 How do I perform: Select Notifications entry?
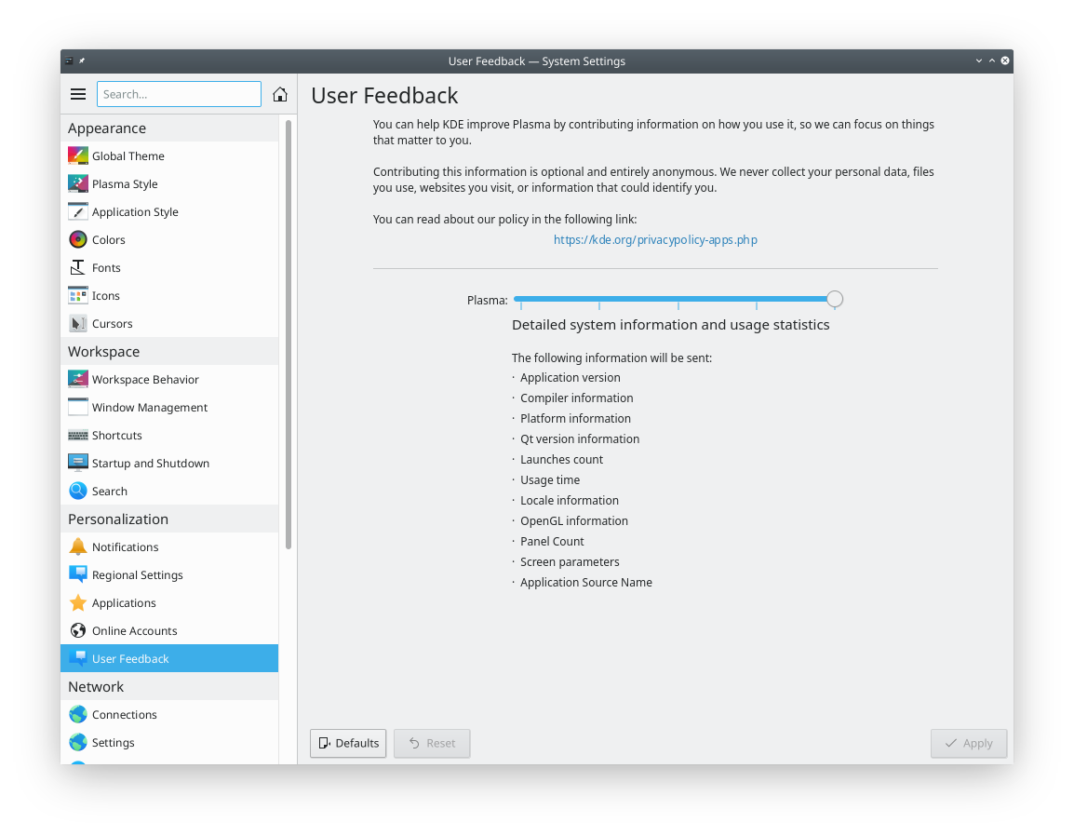(x=169, y=546)
